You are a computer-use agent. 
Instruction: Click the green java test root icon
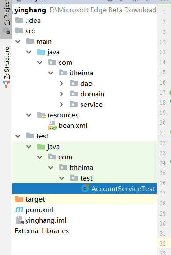tap(41, 146)
